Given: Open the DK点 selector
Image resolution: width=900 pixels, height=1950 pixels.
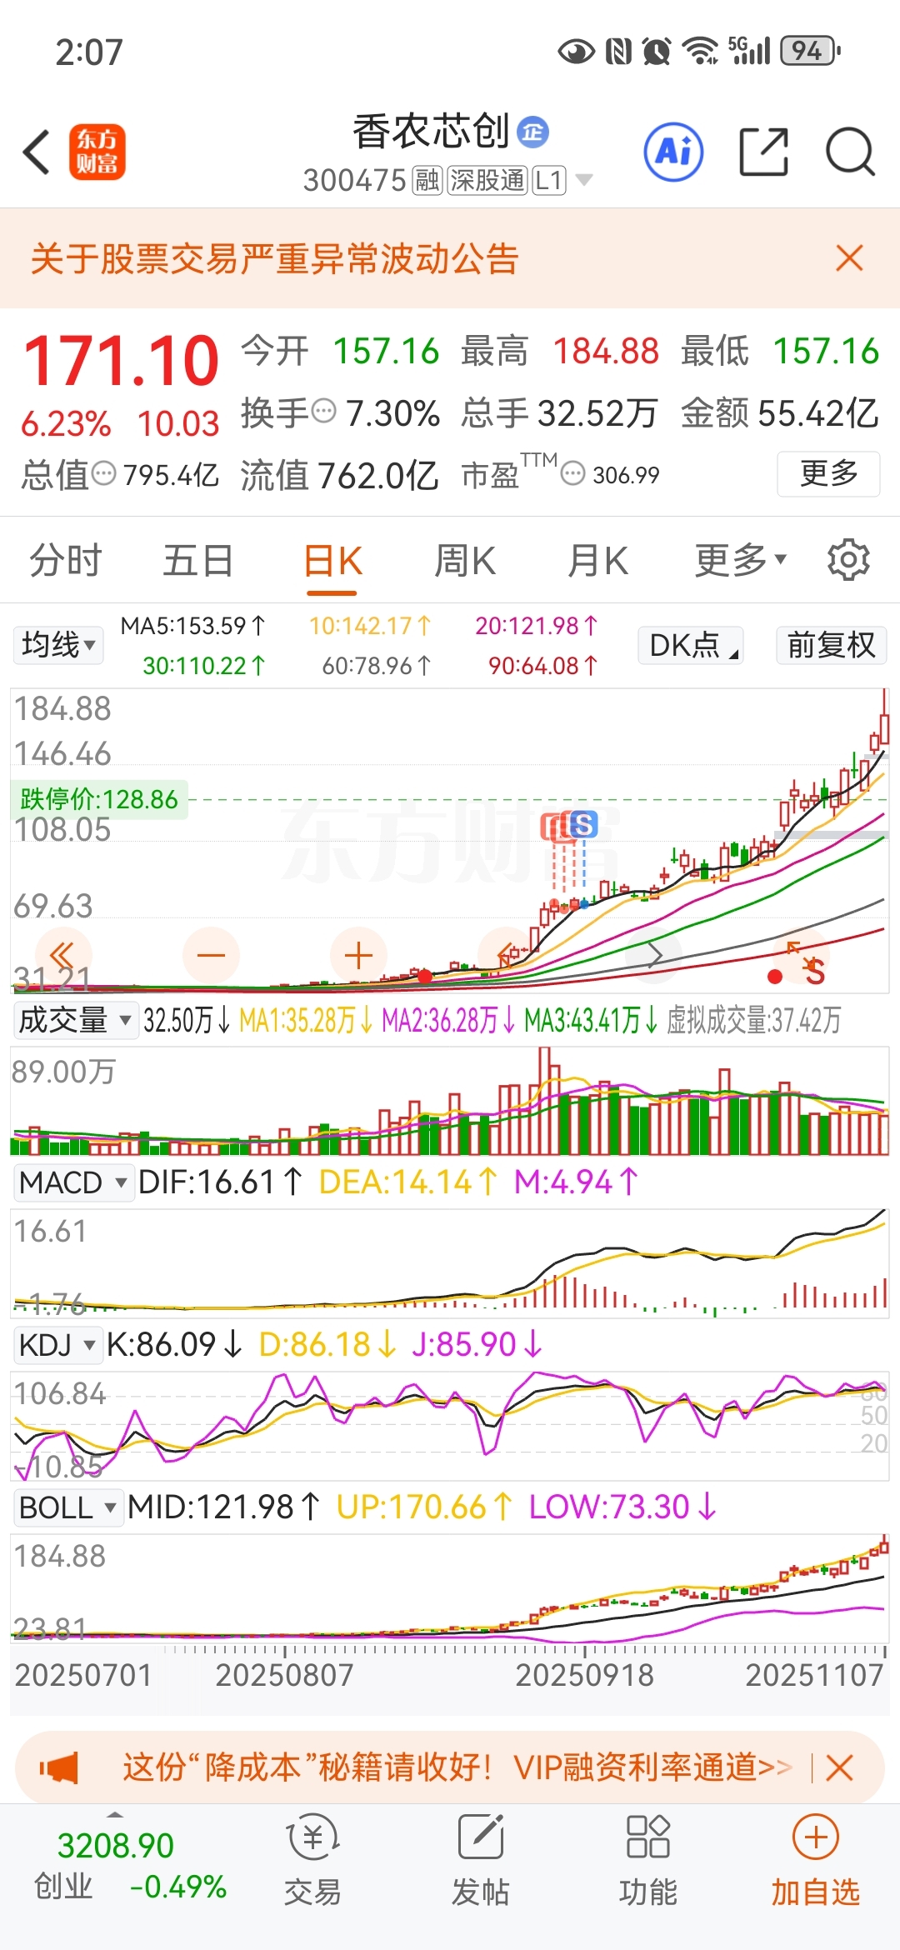Looking at the screenshot, I should click(x=691, y=645).
